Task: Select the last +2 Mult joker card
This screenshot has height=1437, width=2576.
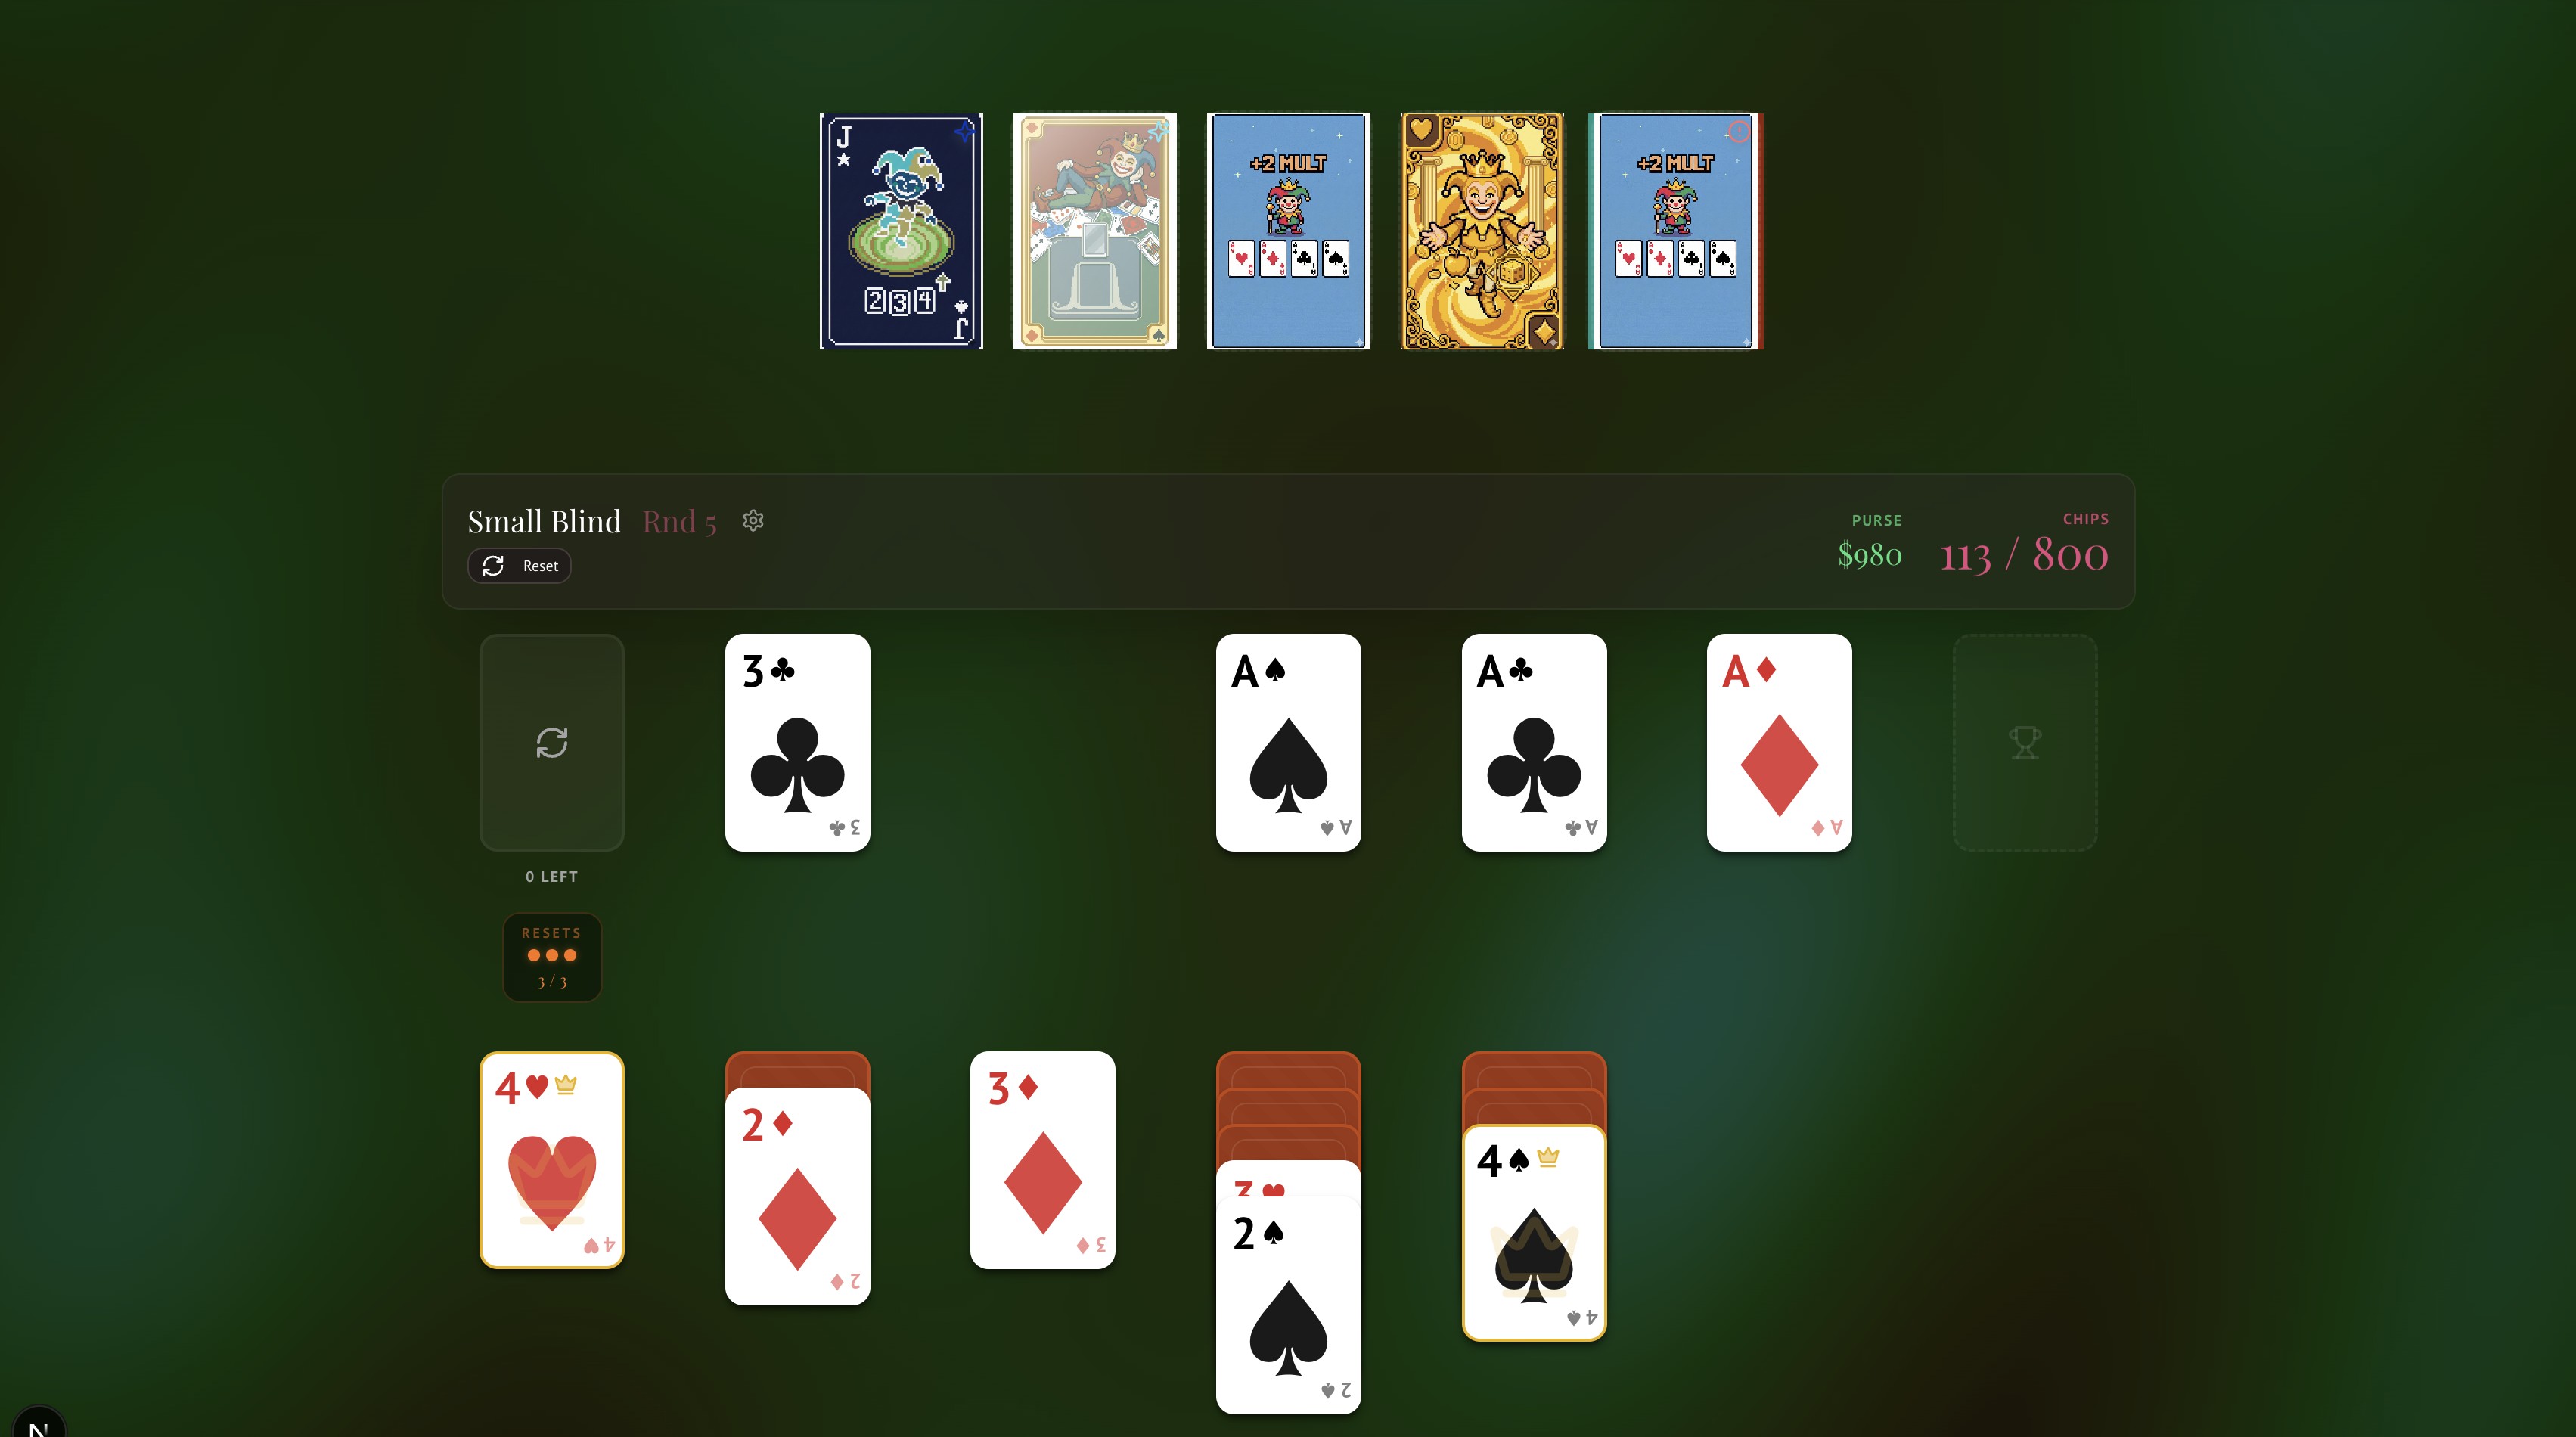Action: click(1675, 231)
